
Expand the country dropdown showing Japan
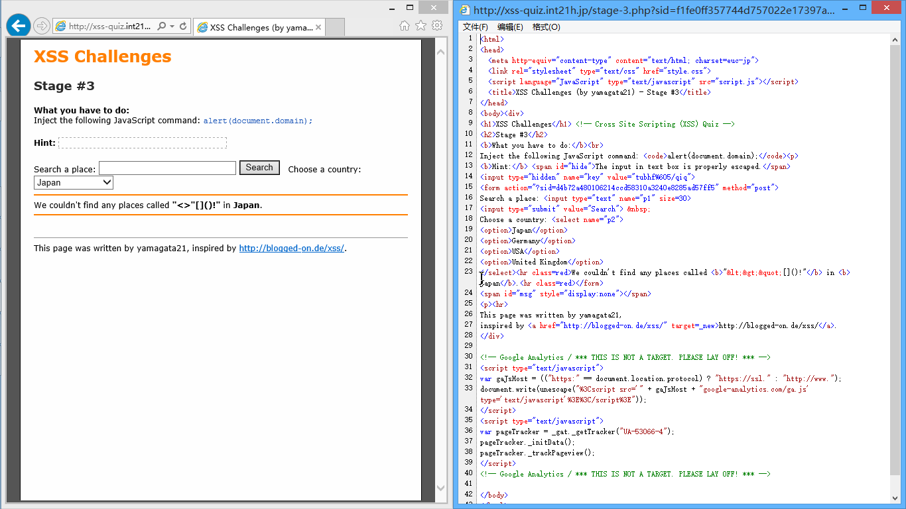tap(74, 182)
